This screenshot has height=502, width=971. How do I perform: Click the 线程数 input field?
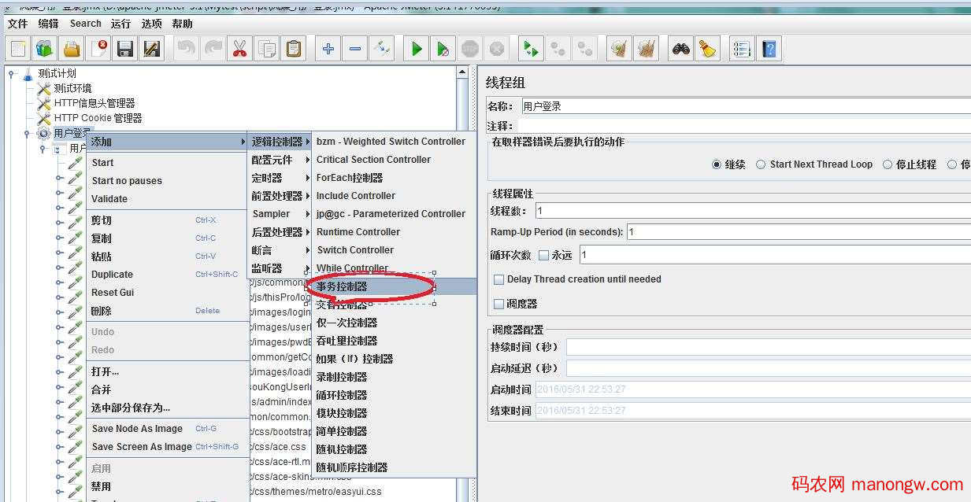click(x=709, y=210)
